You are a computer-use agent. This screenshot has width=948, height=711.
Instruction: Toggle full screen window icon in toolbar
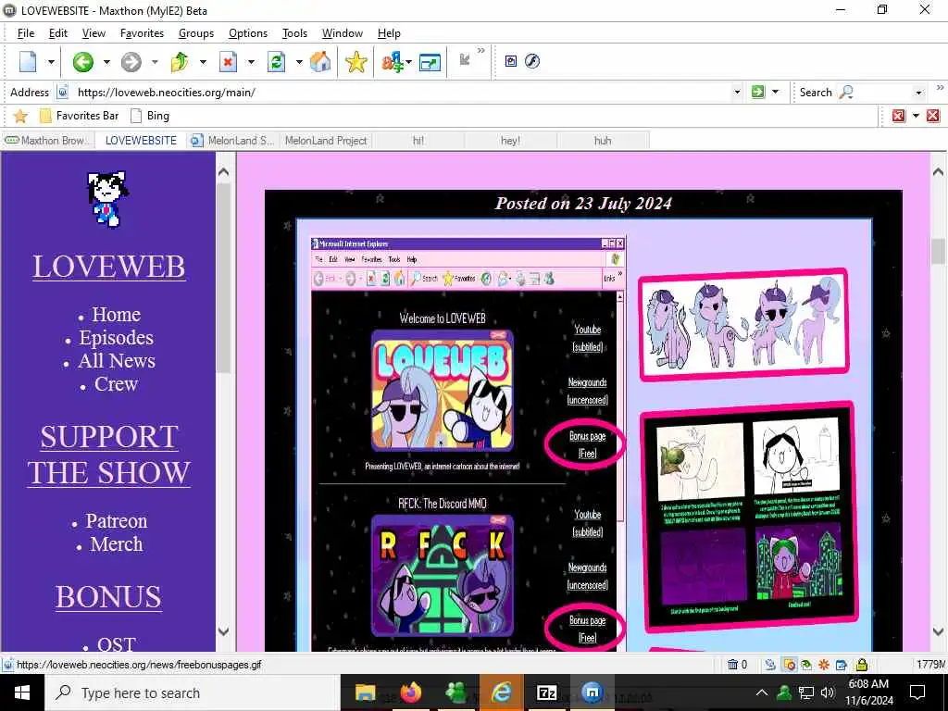tap(430, 62)
